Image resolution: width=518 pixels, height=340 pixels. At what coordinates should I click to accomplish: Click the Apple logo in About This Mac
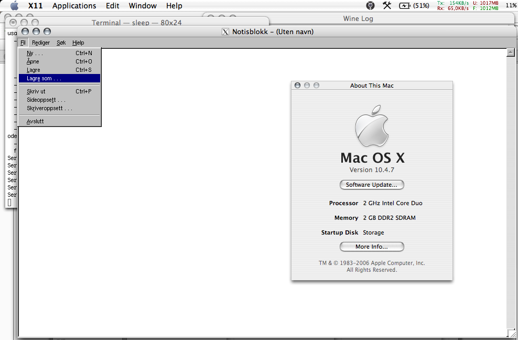[372, 126]
